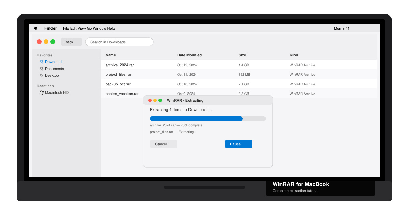Click the Back button in Finder
The image size is (409, 215).
pyautogui.click(x=72, y=42)
